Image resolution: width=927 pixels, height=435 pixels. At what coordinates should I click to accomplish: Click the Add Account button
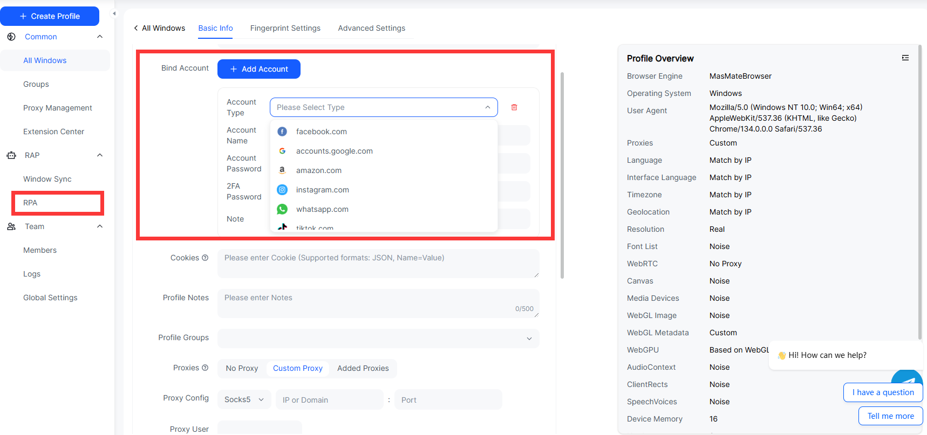tap(258, 69)
